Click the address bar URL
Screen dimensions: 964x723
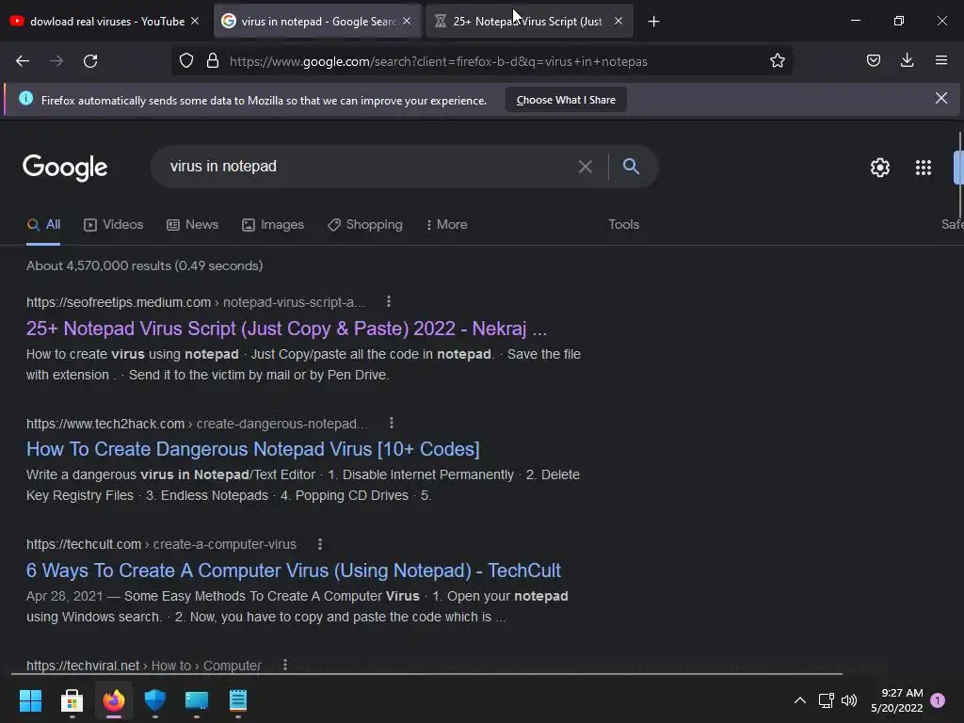click(438, 61)
